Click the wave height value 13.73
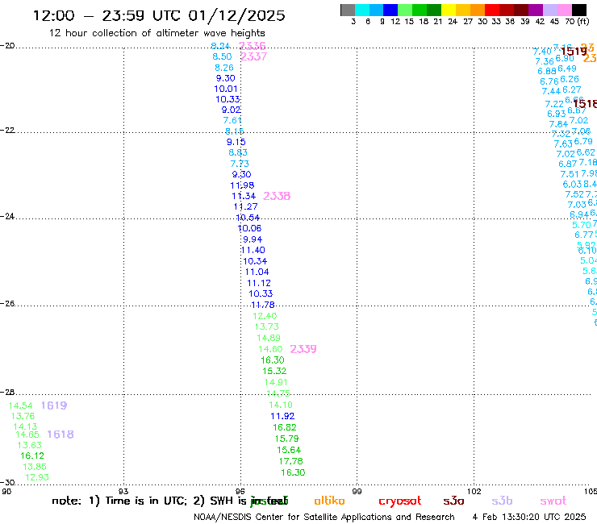 [266, 326]
